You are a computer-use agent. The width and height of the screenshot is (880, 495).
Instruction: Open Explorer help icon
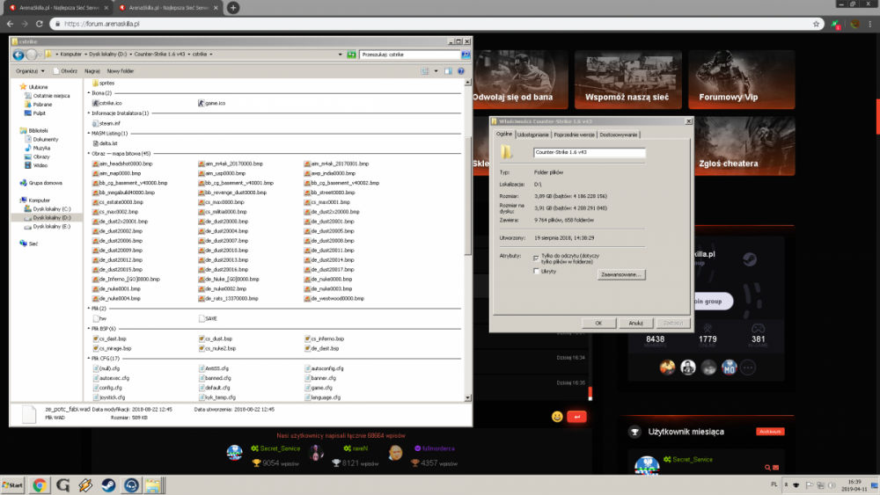pyautogui.click(x=461, y=71)
